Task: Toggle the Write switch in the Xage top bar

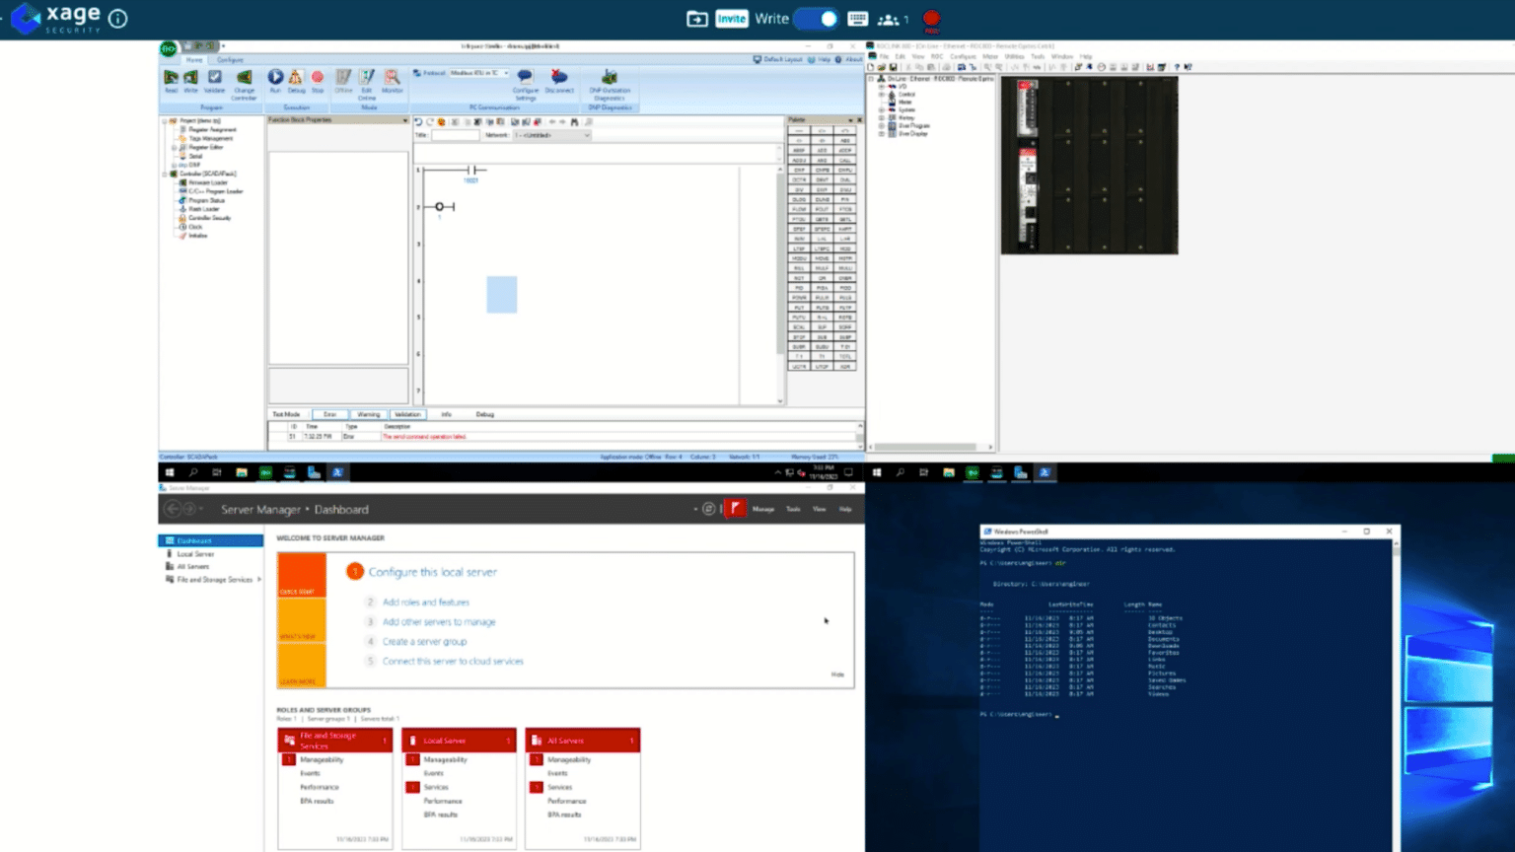Action: coord(816,19)
